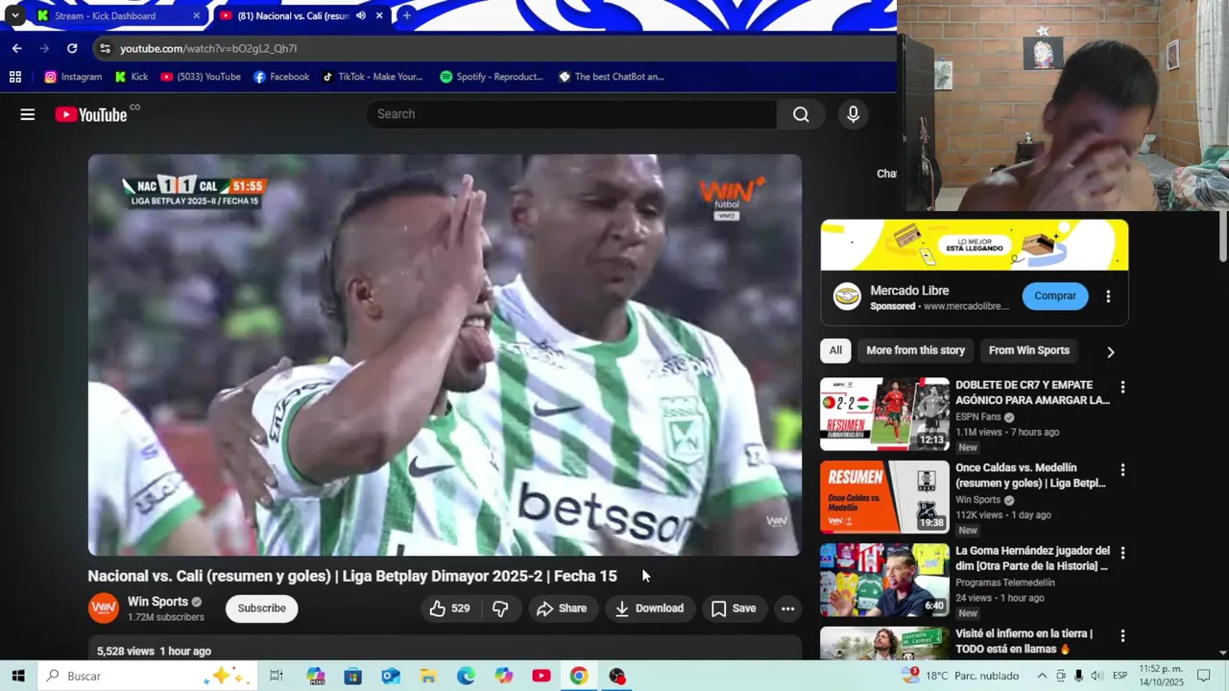This screenshot has height=691, width=1229.
Task: Open the Mercado Libre ad banner
Action: click(975, 245)
